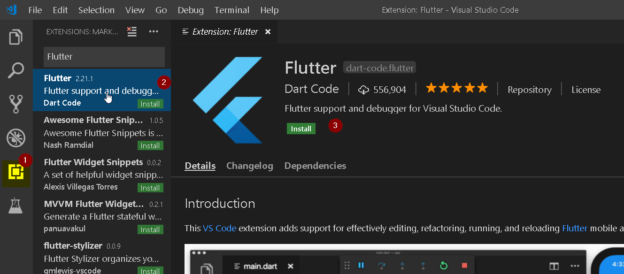The image size is (624, 274).
Task: Click the highlighted Extensions icon
Action: pos(16,173)
